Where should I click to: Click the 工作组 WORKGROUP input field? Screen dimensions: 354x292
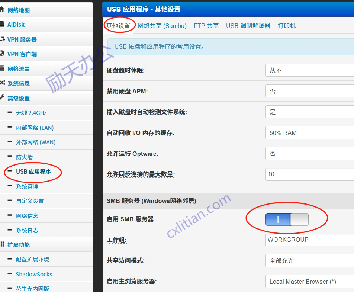pyautogui.click(x=309, y=240)
